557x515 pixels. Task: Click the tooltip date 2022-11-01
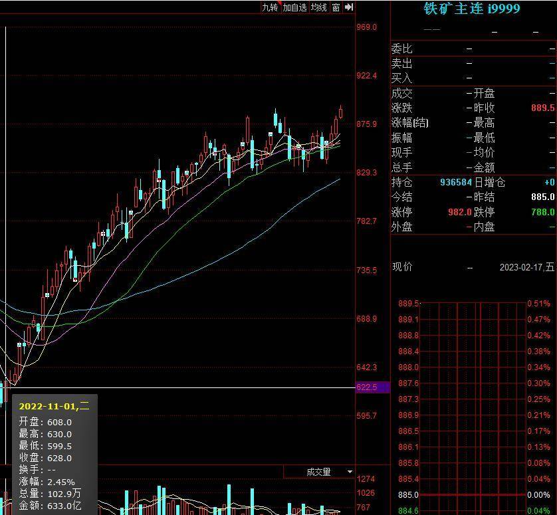pos(54,406)
